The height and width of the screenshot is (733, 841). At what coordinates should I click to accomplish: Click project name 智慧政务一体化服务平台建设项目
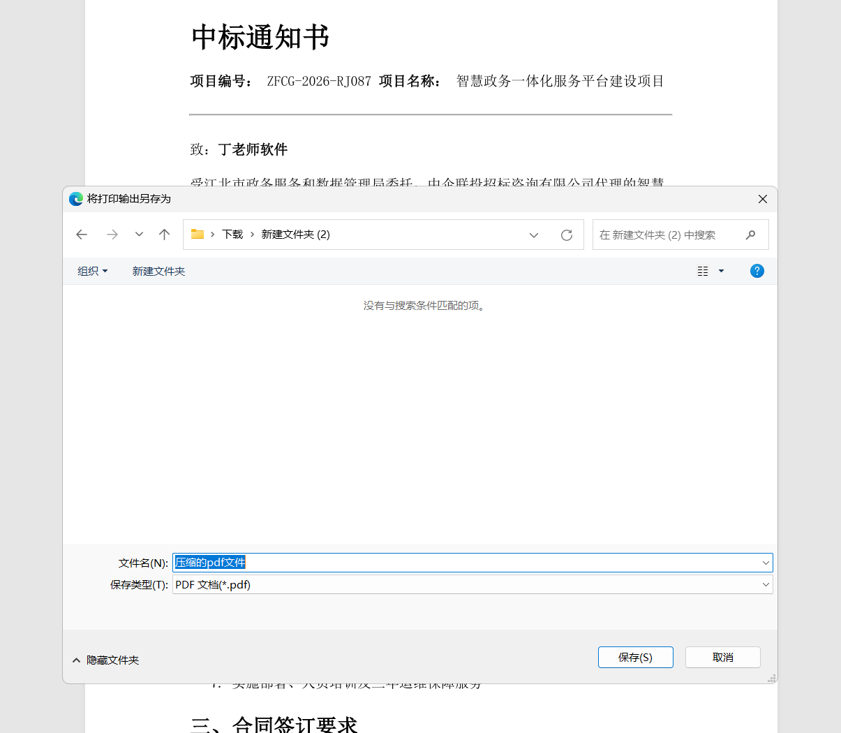tap(560, 81)
